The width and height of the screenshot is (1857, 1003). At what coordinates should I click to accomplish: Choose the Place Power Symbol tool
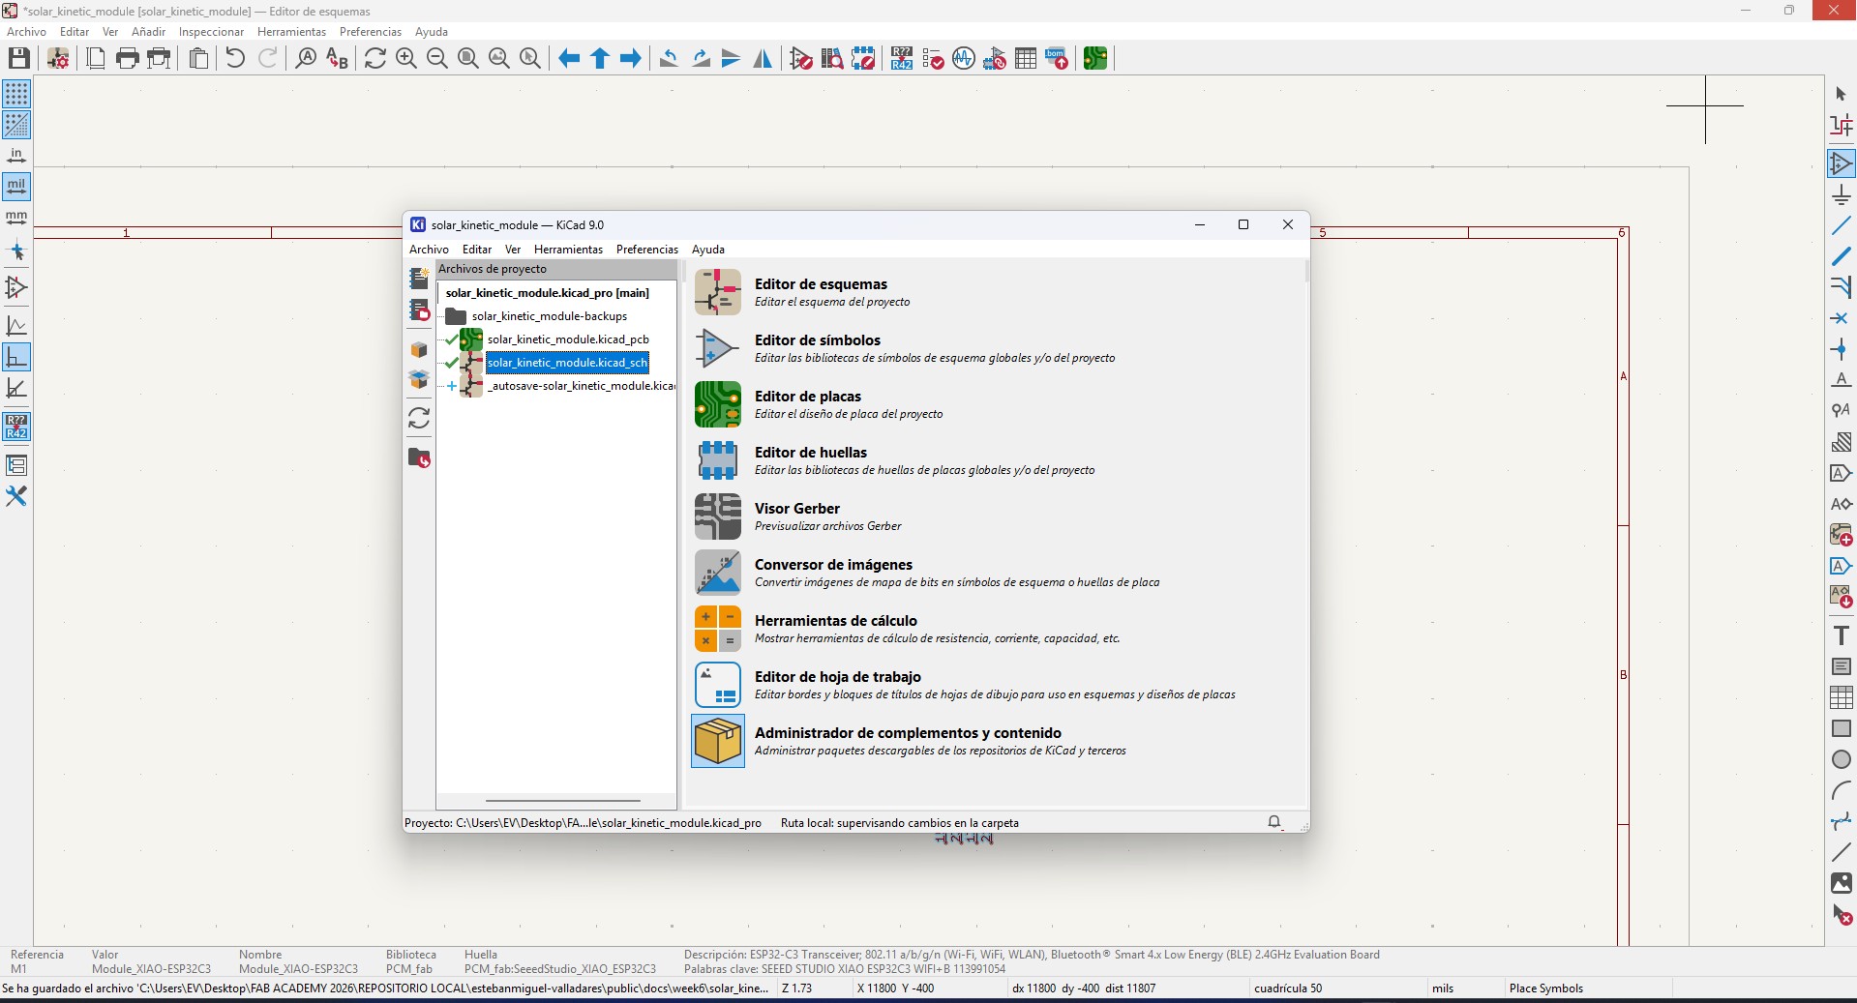[1841, 194]
